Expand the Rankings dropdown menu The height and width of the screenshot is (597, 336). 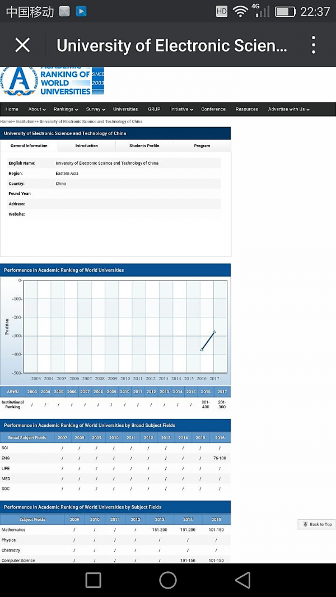pyautogui.click(x=66, y=109)
